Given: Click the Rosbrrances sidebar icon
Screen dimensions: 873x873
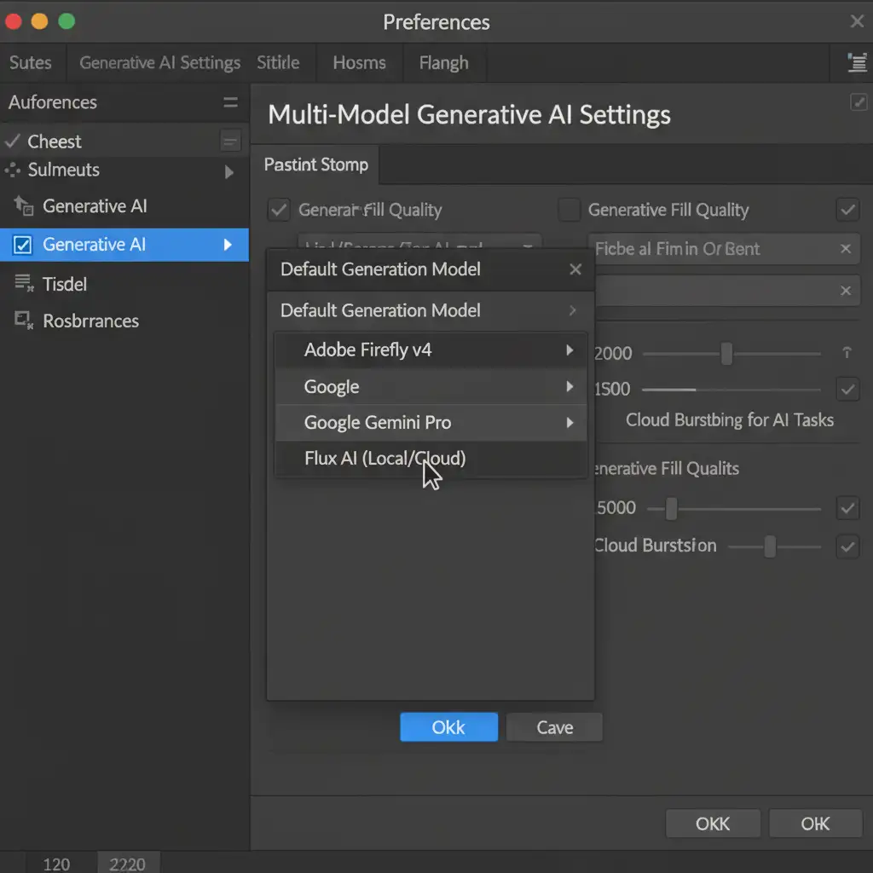Looking at the screenshot, I should (x=23, y=321).
